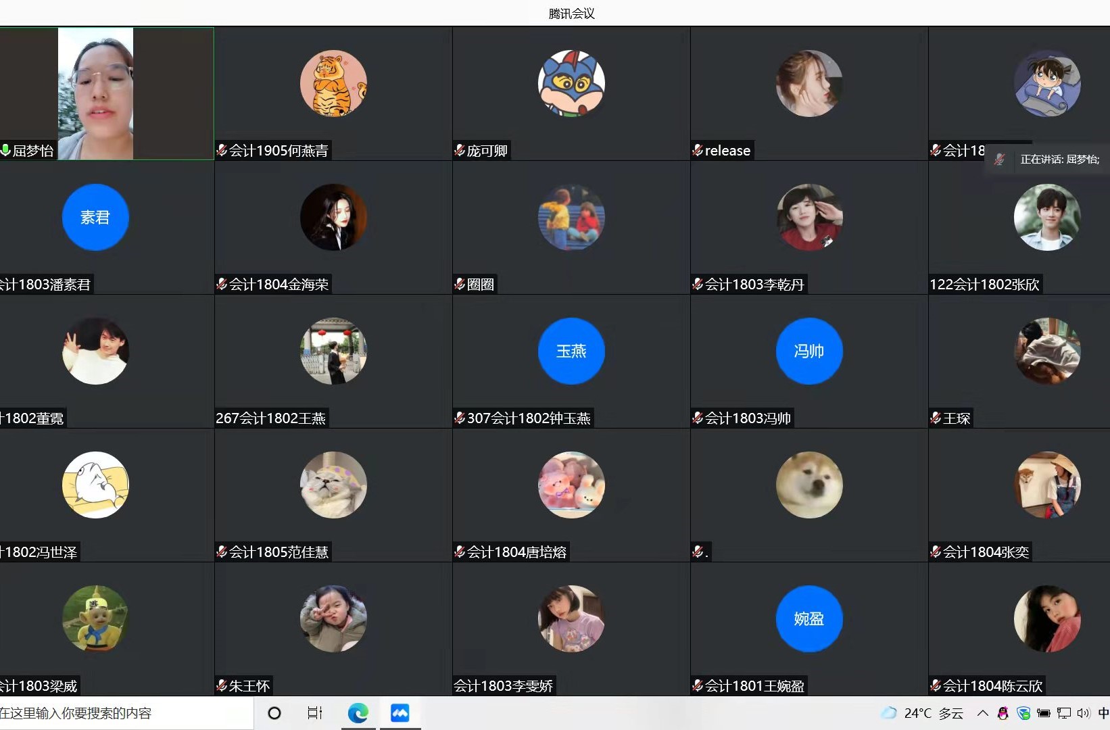The image size is (1110, 730).
Task: Select 屈梦怡's live video tile
Action: 96,93
